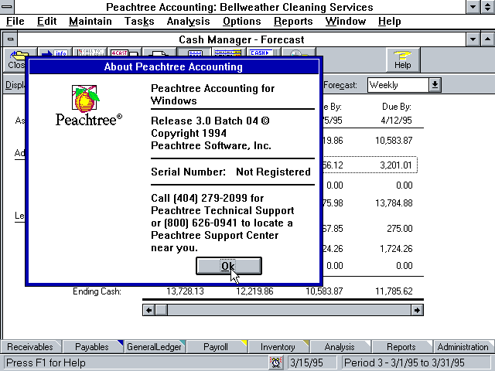Click the horizontal scrollbar right arrow

(417, 310)
